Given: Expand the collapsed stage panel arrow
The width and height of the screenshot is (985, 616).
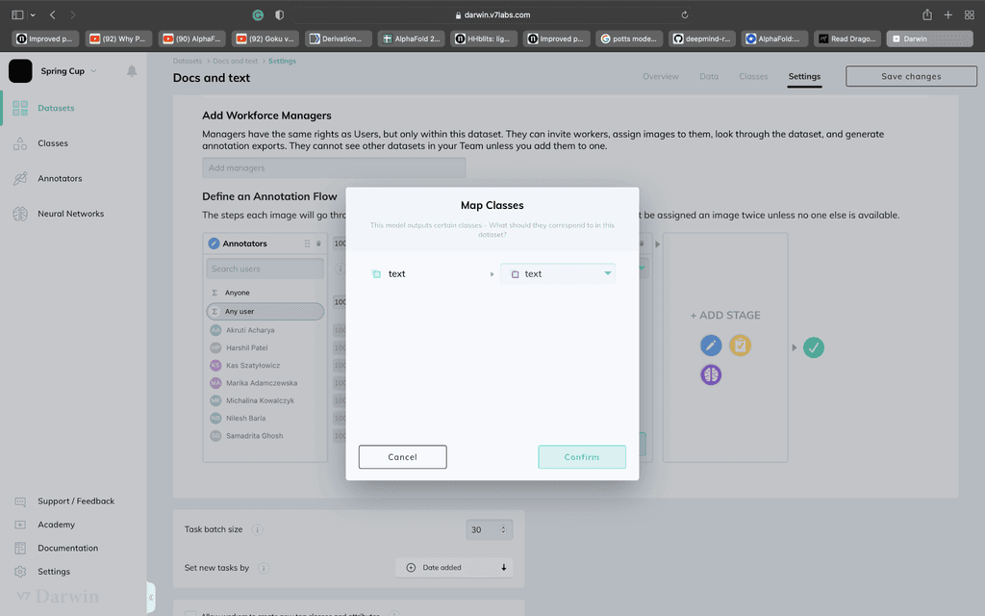Looking at the screenshot, I should (x=658, y=244).
